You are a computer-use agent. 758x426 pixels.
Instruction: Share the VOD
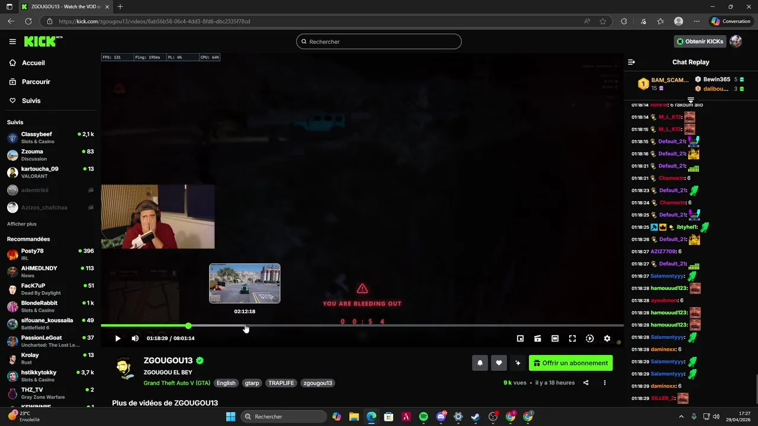click(x=586, y=383)
